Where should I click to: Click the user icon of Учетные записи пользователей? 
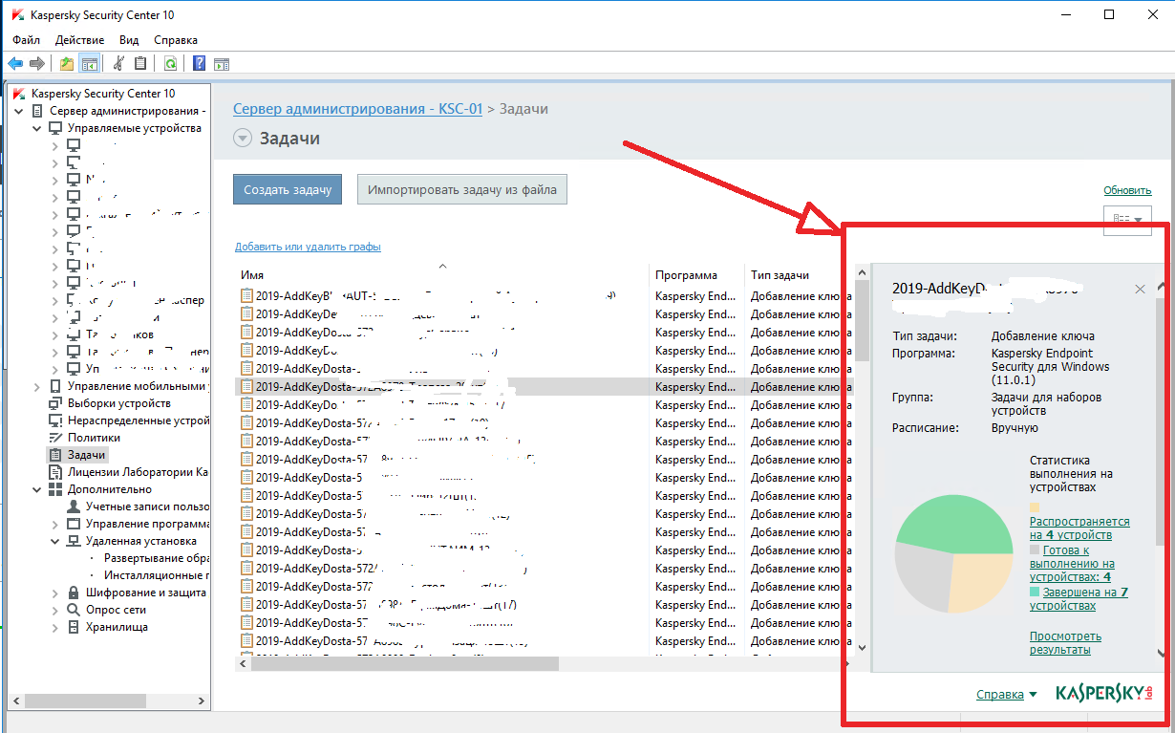pyautogui.click(x=74, y=507)
